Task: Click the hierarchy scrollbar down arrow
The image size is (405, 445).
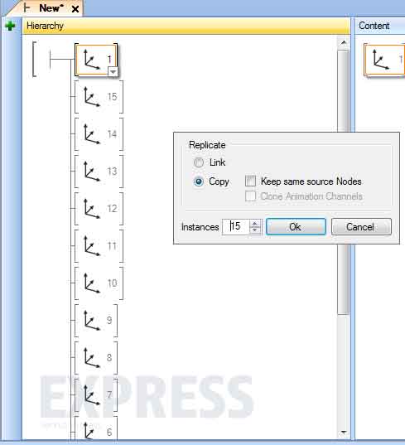Action: (344, 433)
